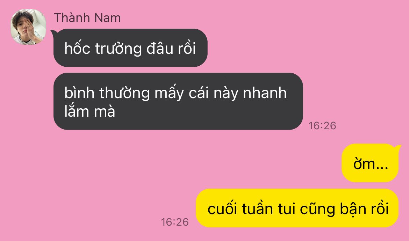Tap the yellow 'ờm...' message bubble
The height and width of the screenshot is (241, 409).
[371, 163]
